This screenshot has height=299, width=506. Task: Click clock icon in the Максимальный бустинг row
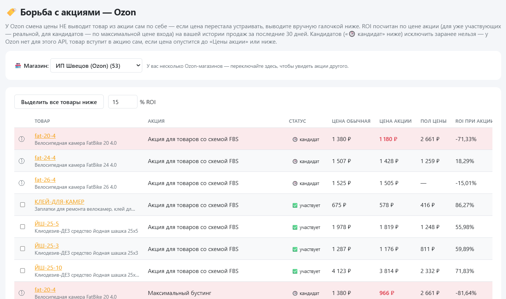[295, 293]
